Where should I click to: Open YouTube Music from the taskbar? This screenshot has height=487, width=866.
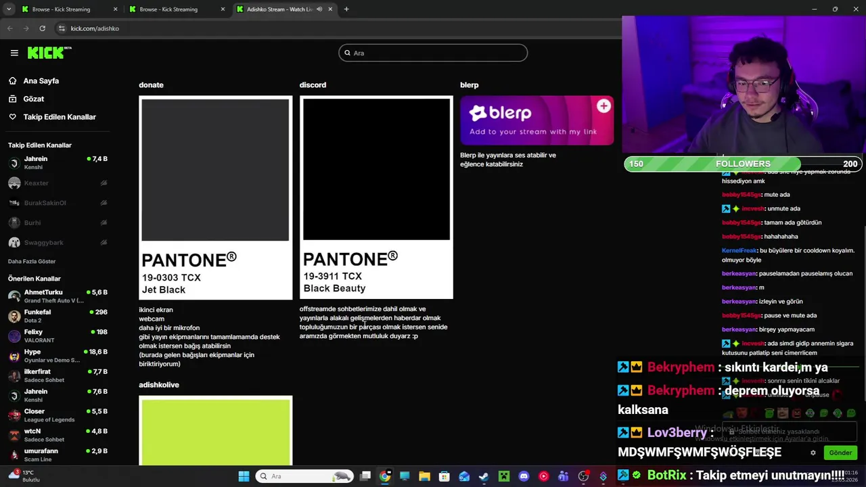coord(543,476)
